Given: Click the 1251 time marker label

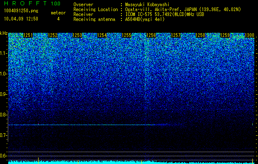Looking at the screenshot, I should (28, 35).
